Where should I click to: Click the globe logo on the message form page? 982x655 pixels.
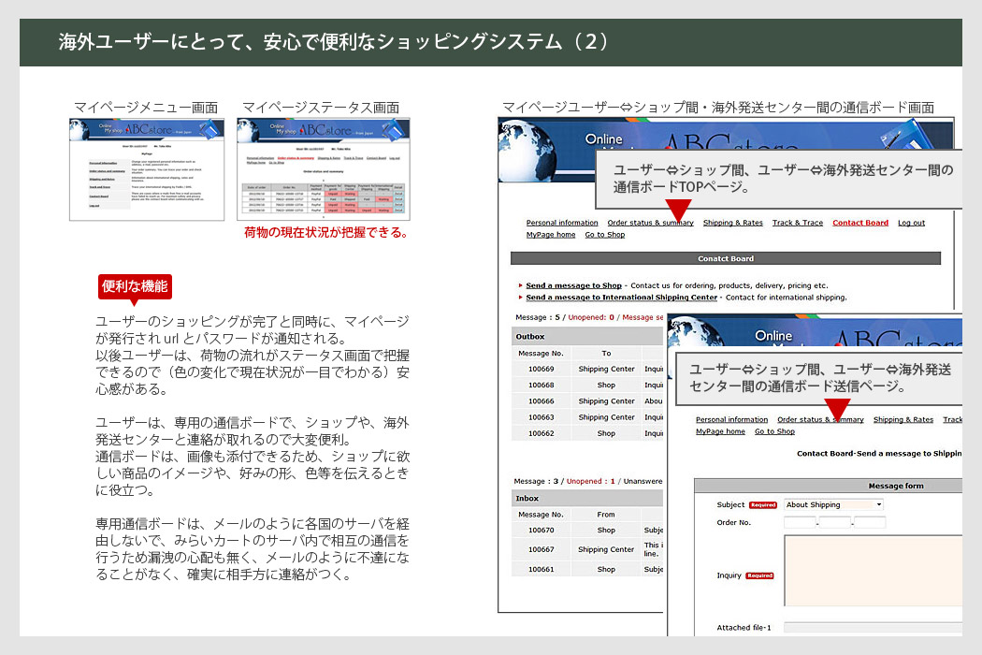point(697,331)
